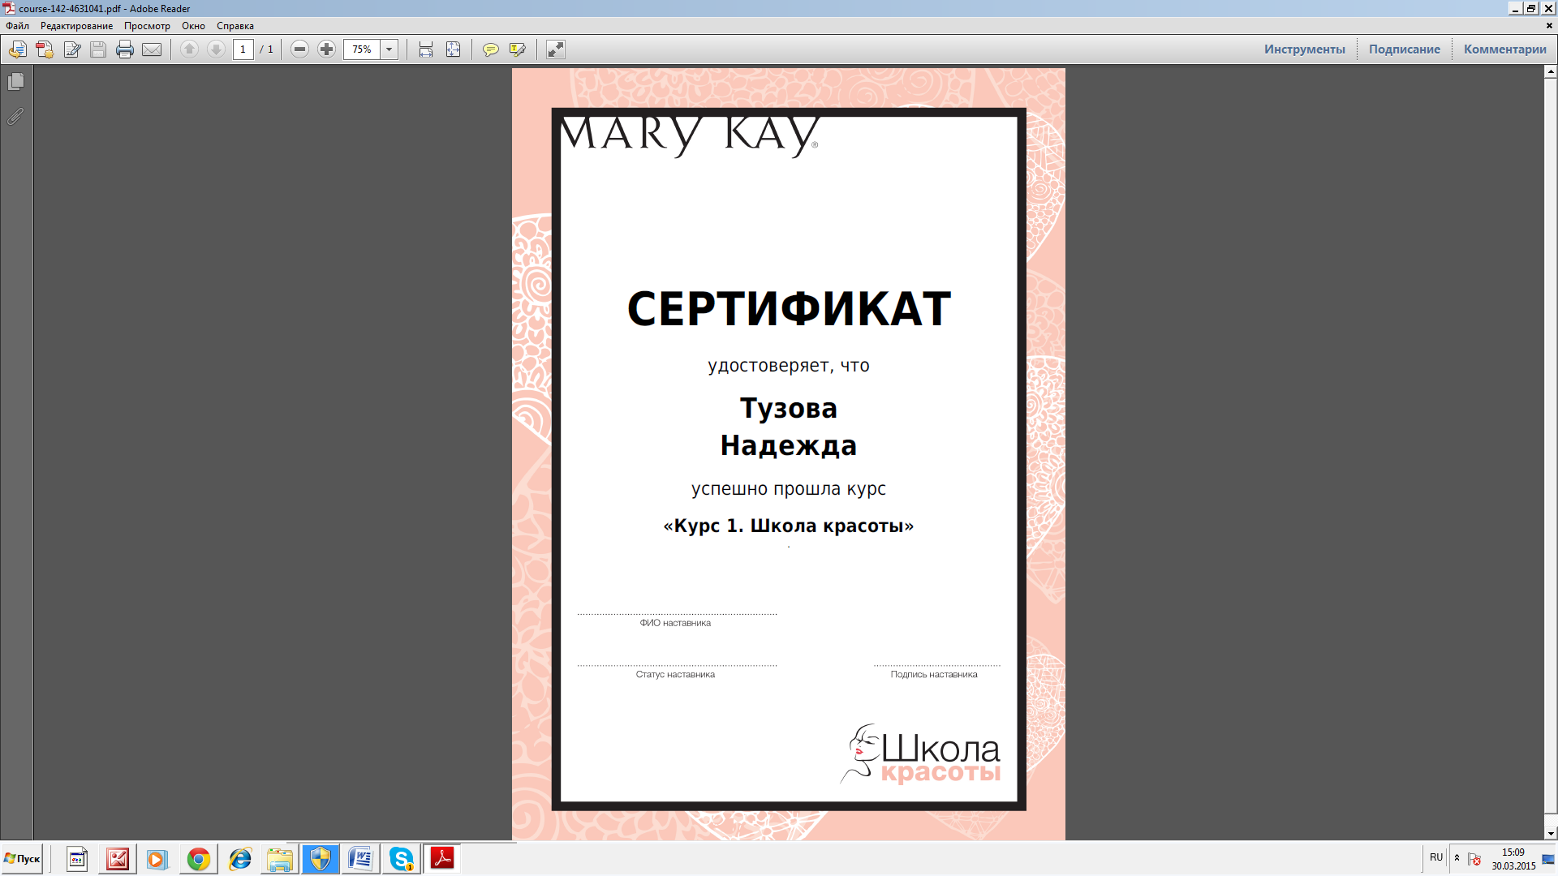
Task: Switch to Microsoft Word on taskbar
Action: click(361, 859)
